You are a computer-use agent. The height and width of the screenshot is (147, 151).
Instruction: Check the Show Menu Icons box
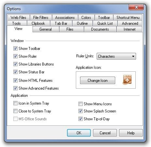tap(80, 104)
